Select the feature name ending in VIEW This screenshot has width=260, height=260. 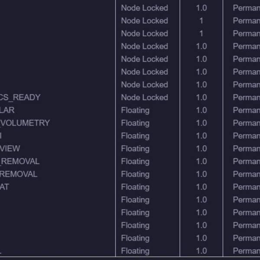coord(10,148)
